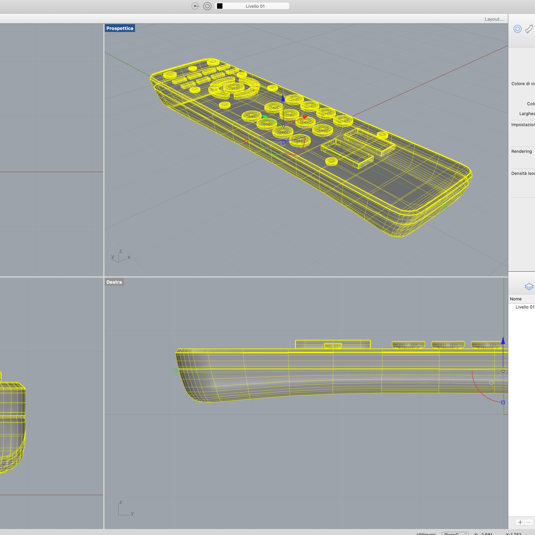Click the gumball red X arrow in Prospettica
The width and height of the screenshot is (535, 535).
tap(305, 117)
